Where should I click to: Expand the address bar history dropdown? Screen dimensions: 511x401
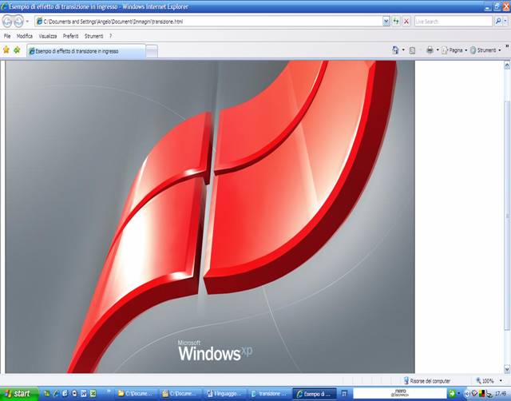click(x=386, y=22)
